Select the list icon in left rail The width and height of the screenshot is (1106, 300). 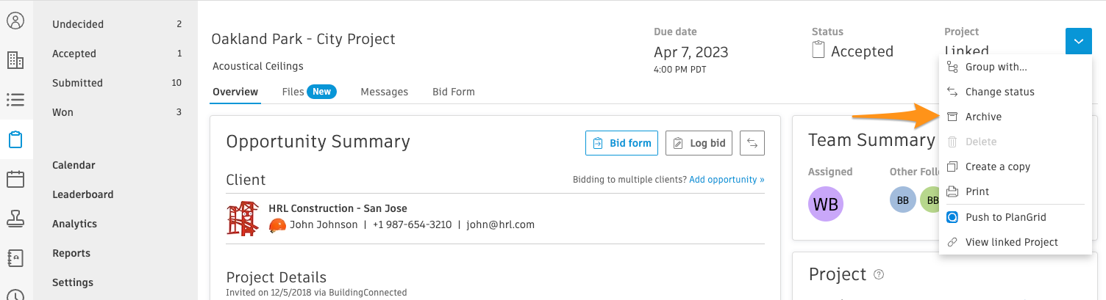15,100
